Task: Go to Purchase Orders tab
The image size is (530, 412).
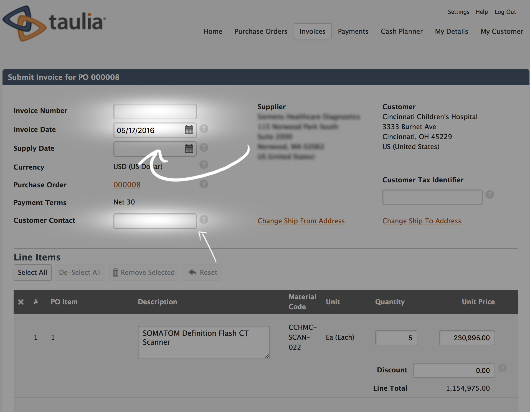Action: click(261, 31)
